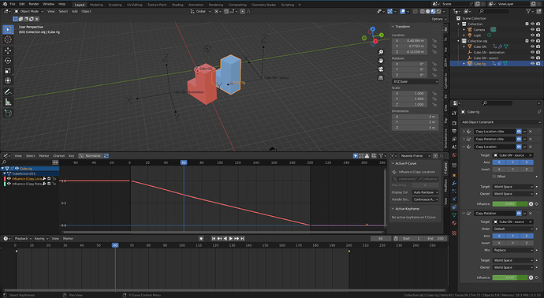This screenshot has width=544, height=298.
Task: Select the Measure tool
Action: [8, 102]
